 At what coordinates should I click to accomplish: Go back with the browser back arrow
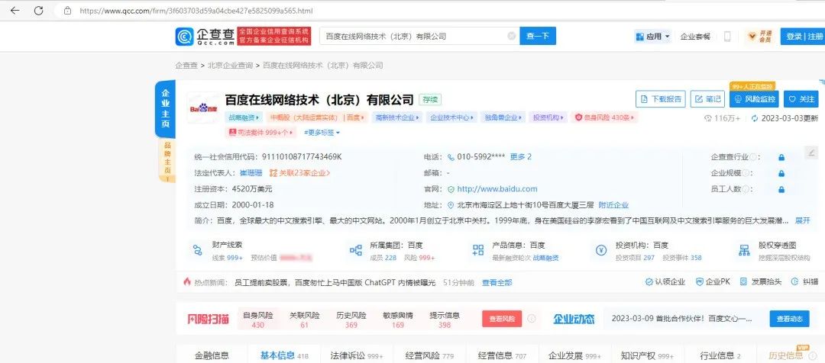[15, 11]
